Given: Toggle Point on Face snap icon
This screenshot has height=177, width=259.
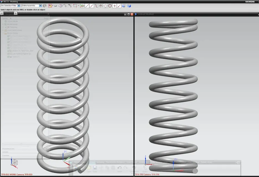Looking at the screenshot, I should point(124,6).
